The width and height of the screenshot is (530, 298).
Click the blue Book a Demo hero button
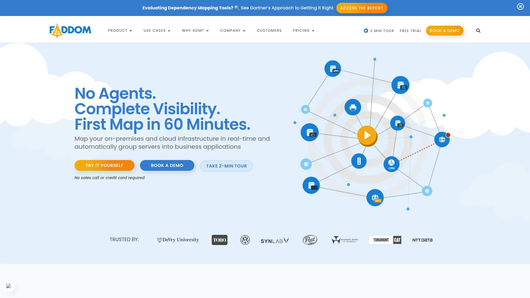[x=167, y=165]
